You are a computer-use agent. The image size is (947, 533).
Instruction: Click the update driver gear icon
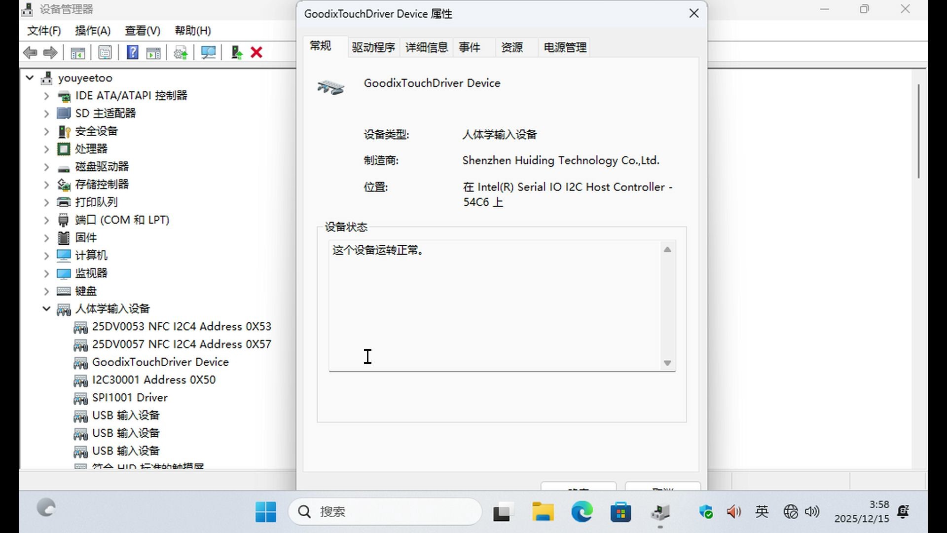[x=181, y=52]
